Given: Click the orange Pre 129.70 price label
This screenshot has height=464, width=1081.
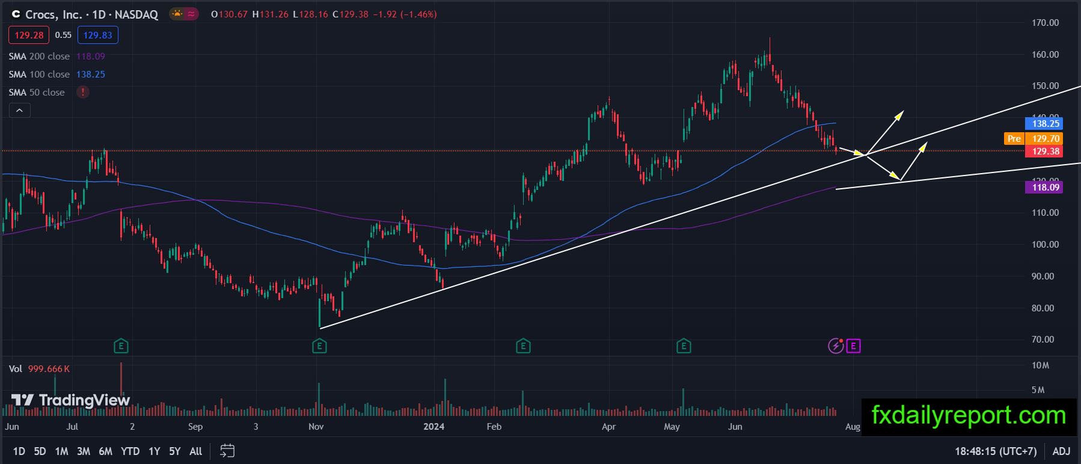Looking at the screenshot, I should (1033, 139).
